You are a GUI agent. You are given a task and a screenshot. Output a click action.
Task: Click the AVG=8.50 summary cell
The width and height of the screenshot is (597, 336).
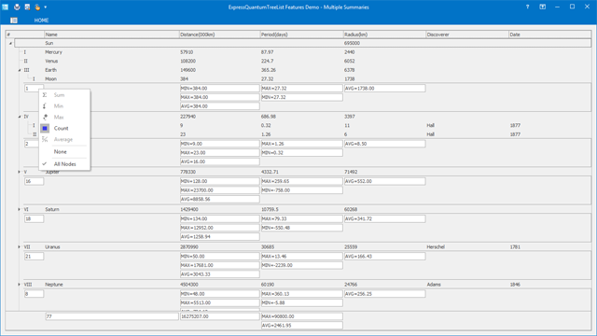[384, 144]
